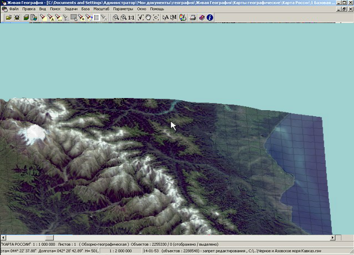Click the open folder toolbar icon
This screenshot has width=354, height=255.
pos(8,18)
